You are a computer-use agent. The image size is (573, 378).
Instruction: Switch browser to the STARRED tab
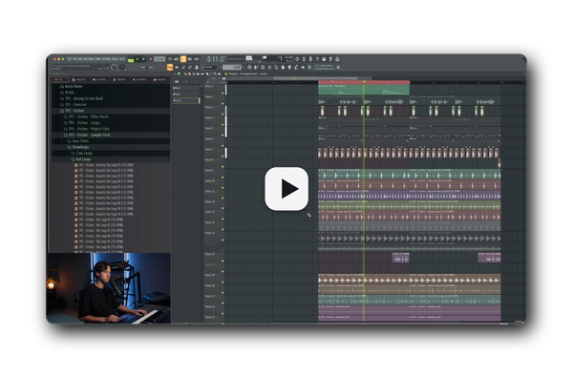[139, 79]
